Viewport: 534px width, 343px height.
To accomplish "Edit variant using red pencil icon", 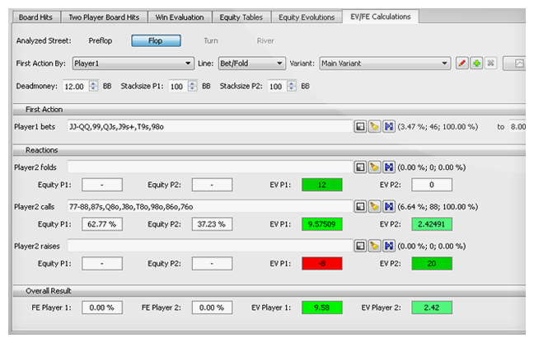I will point(461,63).
